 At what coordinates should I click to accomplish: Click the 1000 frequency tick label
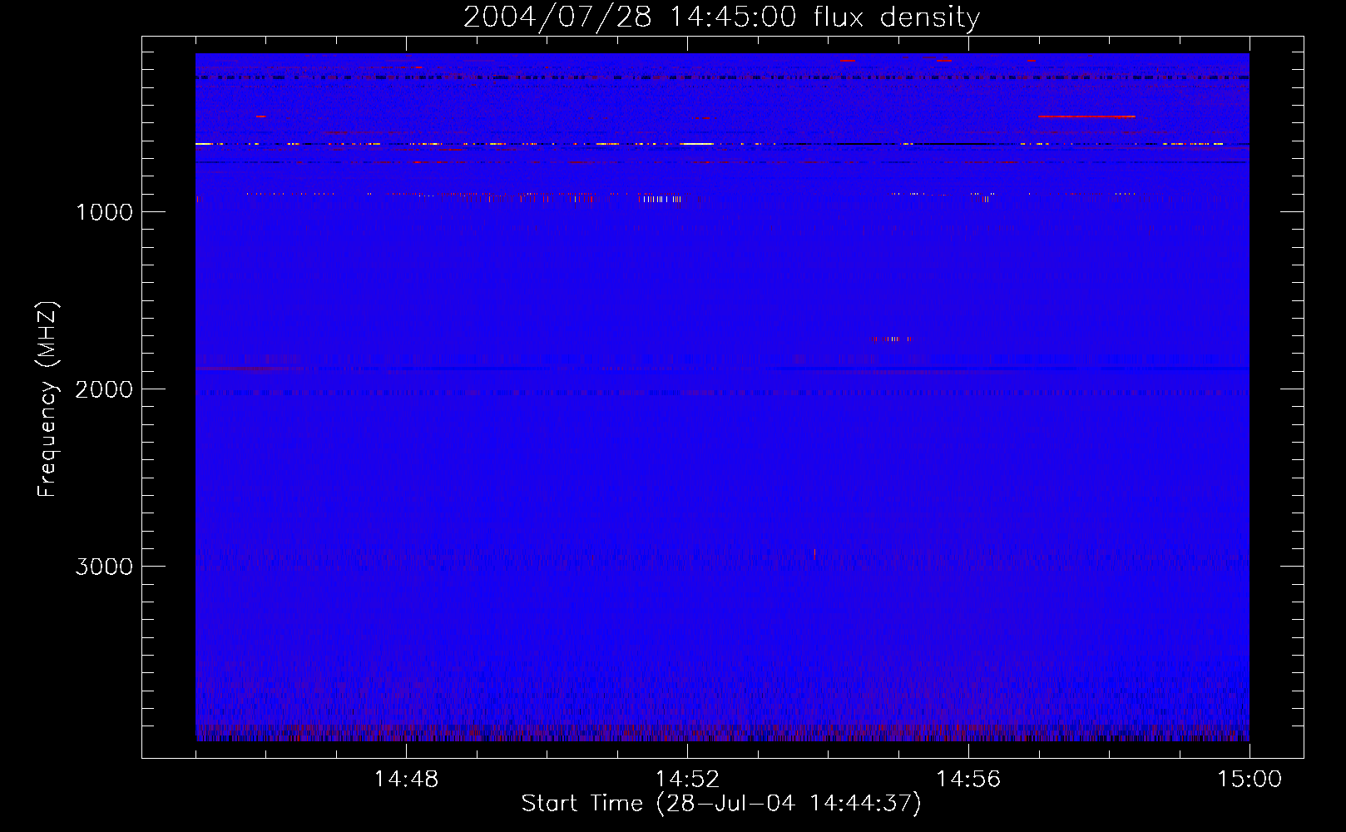pyautogui.click(x=104, y=212)
